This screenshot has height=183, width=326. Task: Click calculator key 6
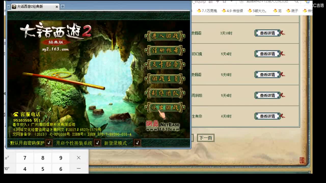61,169
